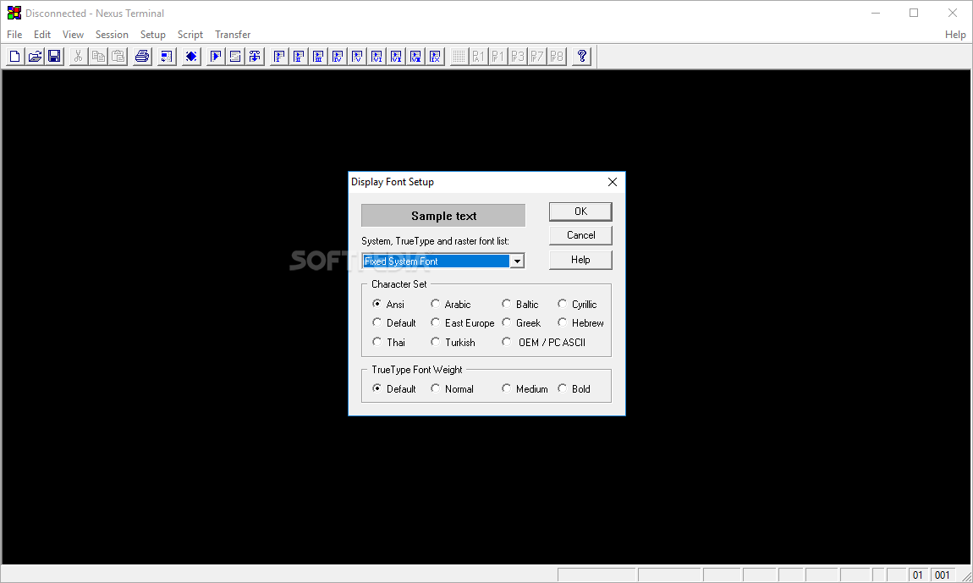Click the PF3 key toolbar icon
The height and width of the screenshot is (583, 973).
tap(518, 57)
